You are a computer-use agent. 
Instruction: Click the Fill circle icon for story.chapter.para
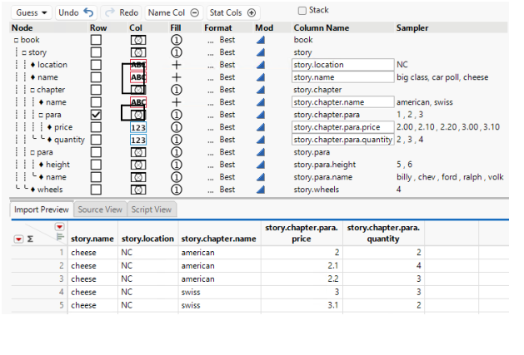pyautogui.click(x=177, y=115)
